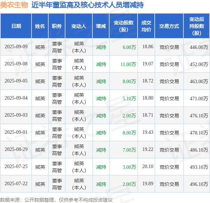210x203 pixels.
Task: Click the 成交均价 column header
Action: click(x=146, y=26)
